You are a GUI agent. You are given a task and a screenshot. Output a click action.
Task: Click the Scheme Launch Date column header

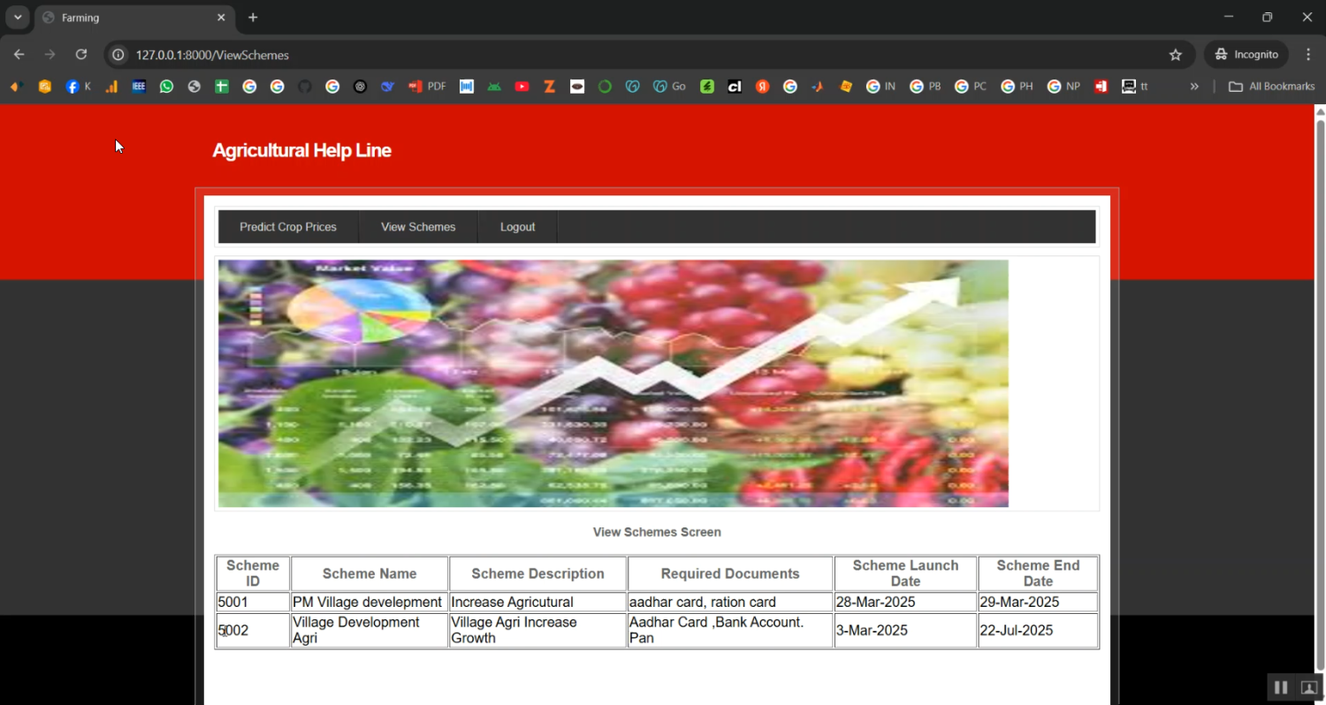[x=905, y=573]
